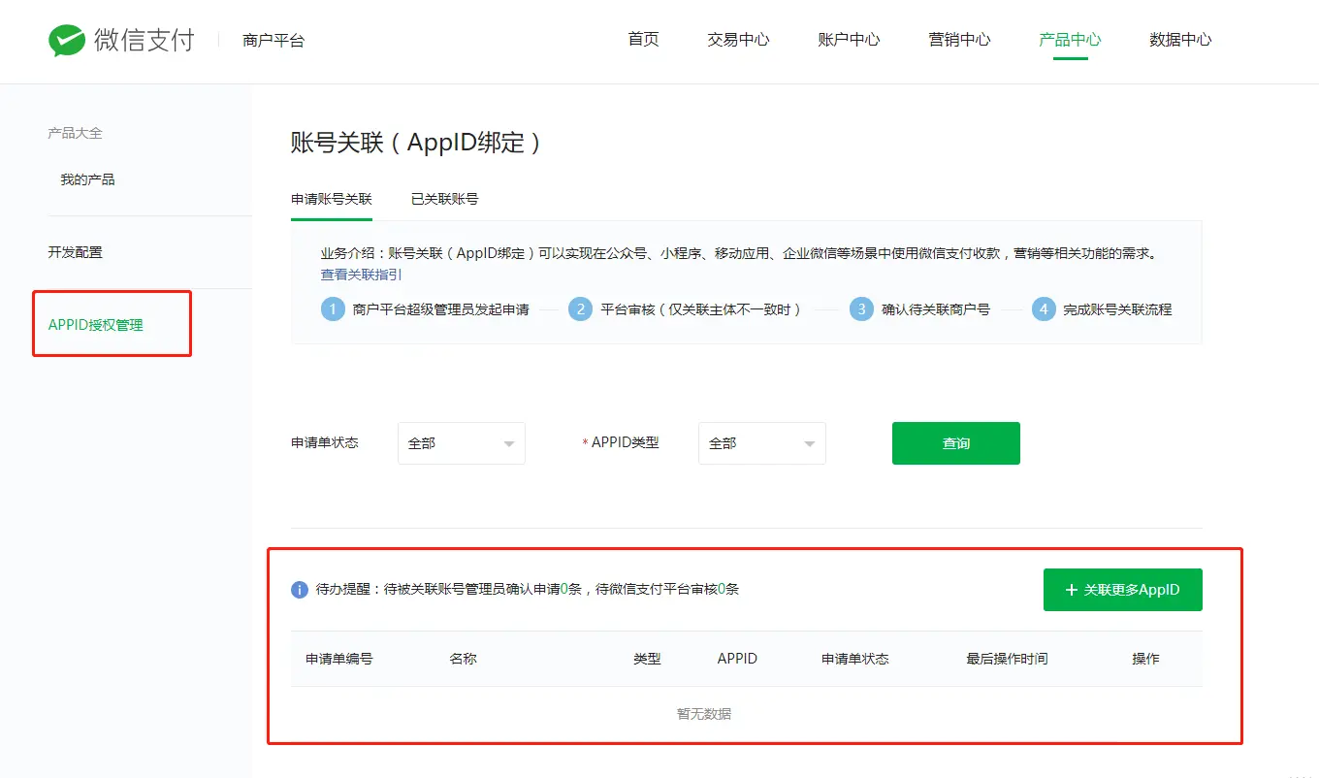Open 产品大全 in the sidebar

[x=75, y=133]
